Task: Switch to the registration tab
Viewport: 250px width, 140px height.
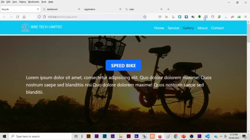Action: (102, 9)
